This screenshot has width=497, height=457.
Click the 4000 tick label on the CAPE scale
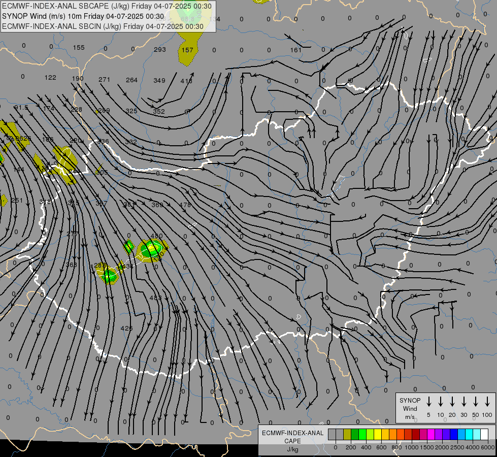click(473, 447)
